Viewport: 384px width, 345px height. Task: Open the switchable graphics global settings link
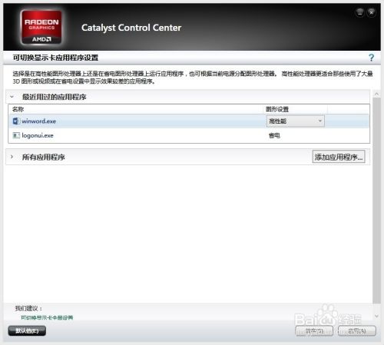pos(47,317)
